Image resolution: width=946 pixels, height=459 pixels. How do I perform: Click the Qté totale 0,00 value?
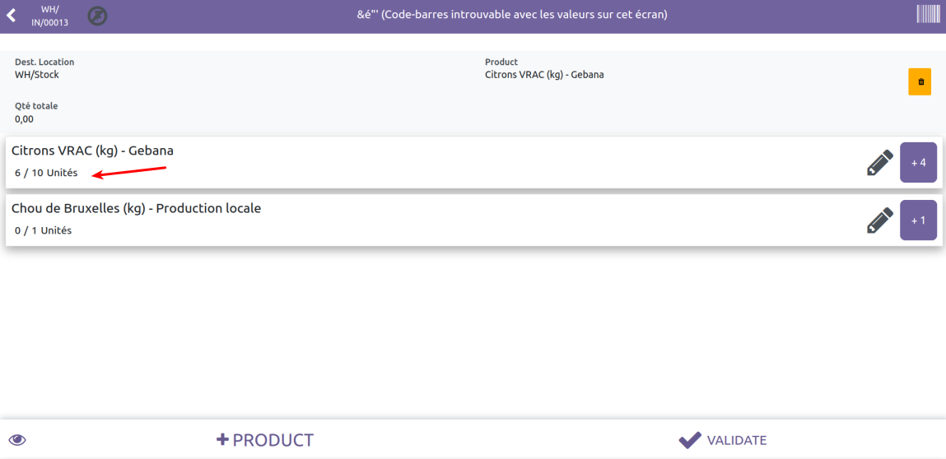pyautogui.click(x=24, y=119)
